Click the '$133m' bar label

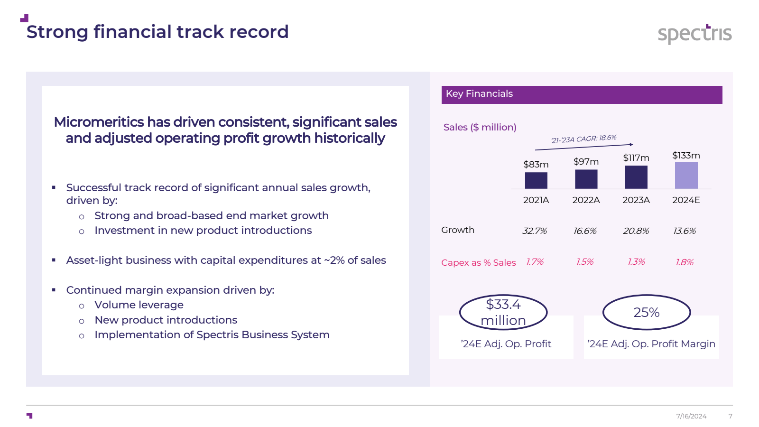click(x=686, y=156)
